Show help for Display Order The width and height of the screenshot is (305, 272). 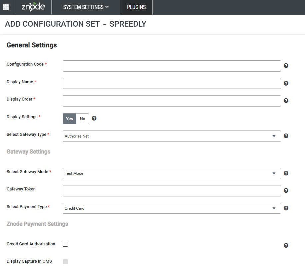[x=286, y=101]
